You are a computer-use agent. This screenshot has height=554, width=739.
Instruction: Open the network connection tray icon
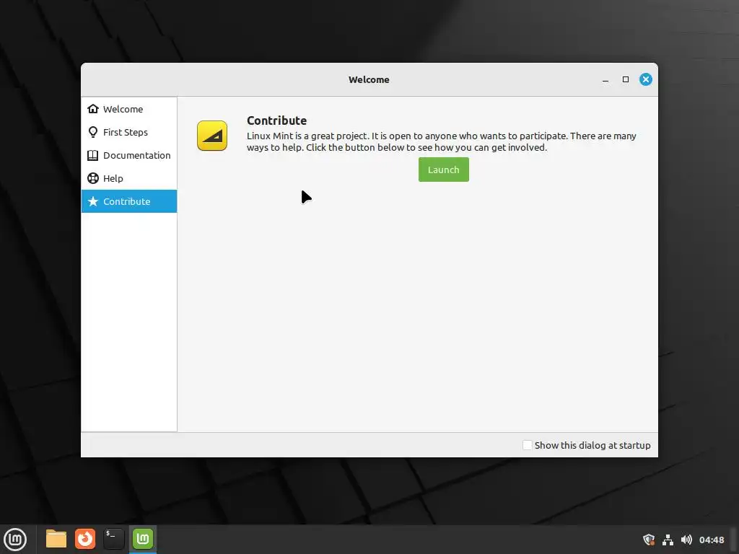point(668,540)
